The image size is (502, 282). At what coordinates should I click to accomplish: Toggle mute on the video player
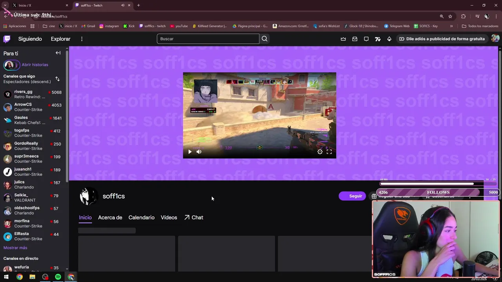tap(199, 152)
